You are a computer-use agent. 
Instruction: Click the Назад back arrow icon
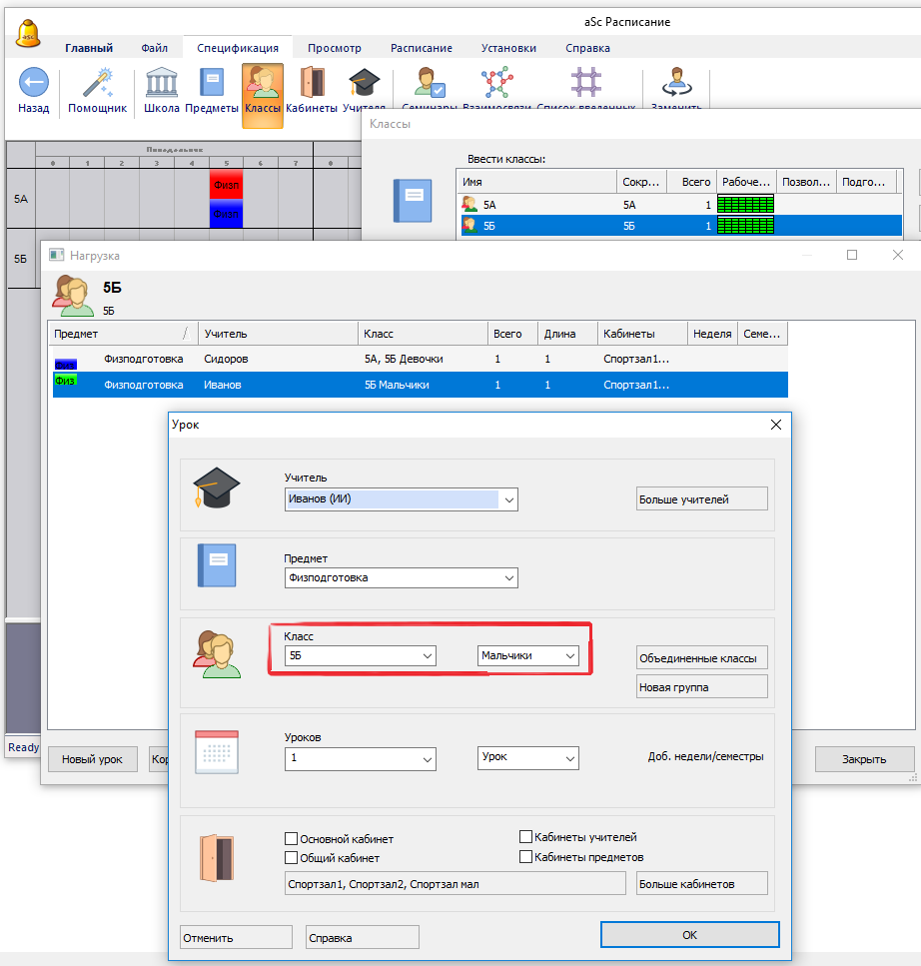coord(33,84)
